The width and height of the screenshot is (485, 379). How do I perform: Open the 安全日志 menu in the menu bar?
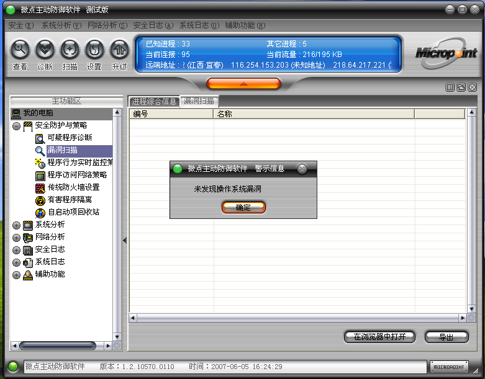tap(153, 25)
